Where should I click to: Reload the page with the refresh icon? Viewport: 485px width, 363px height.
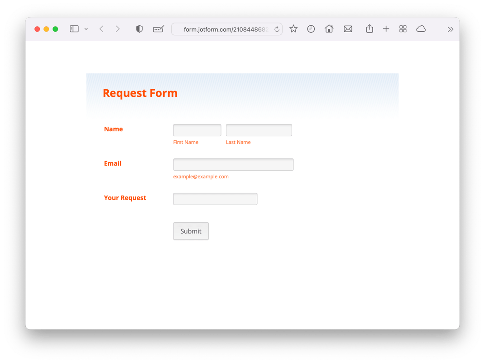point(277,29)
